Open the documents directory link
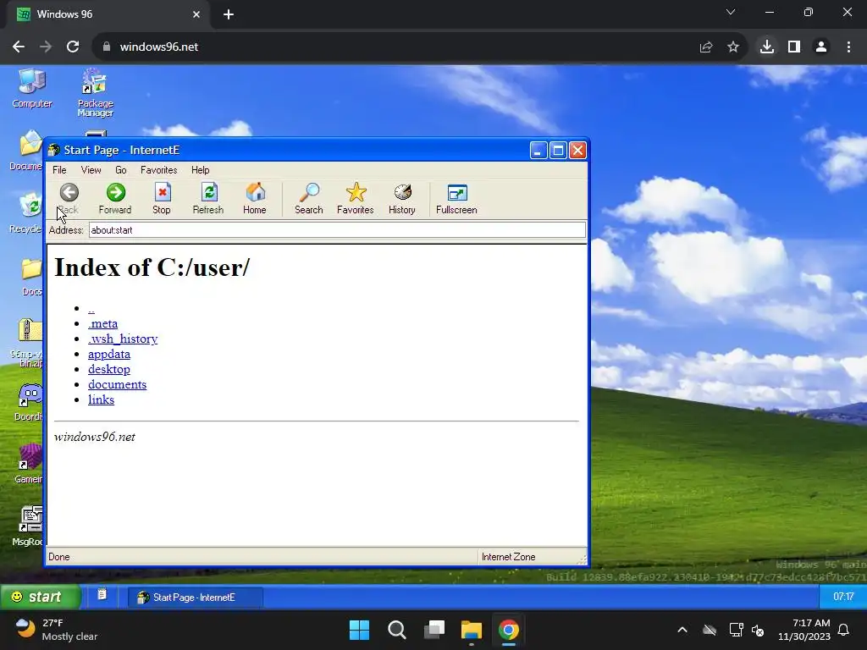867x650 pixels. pyautogui.click(x=117, y=385)
